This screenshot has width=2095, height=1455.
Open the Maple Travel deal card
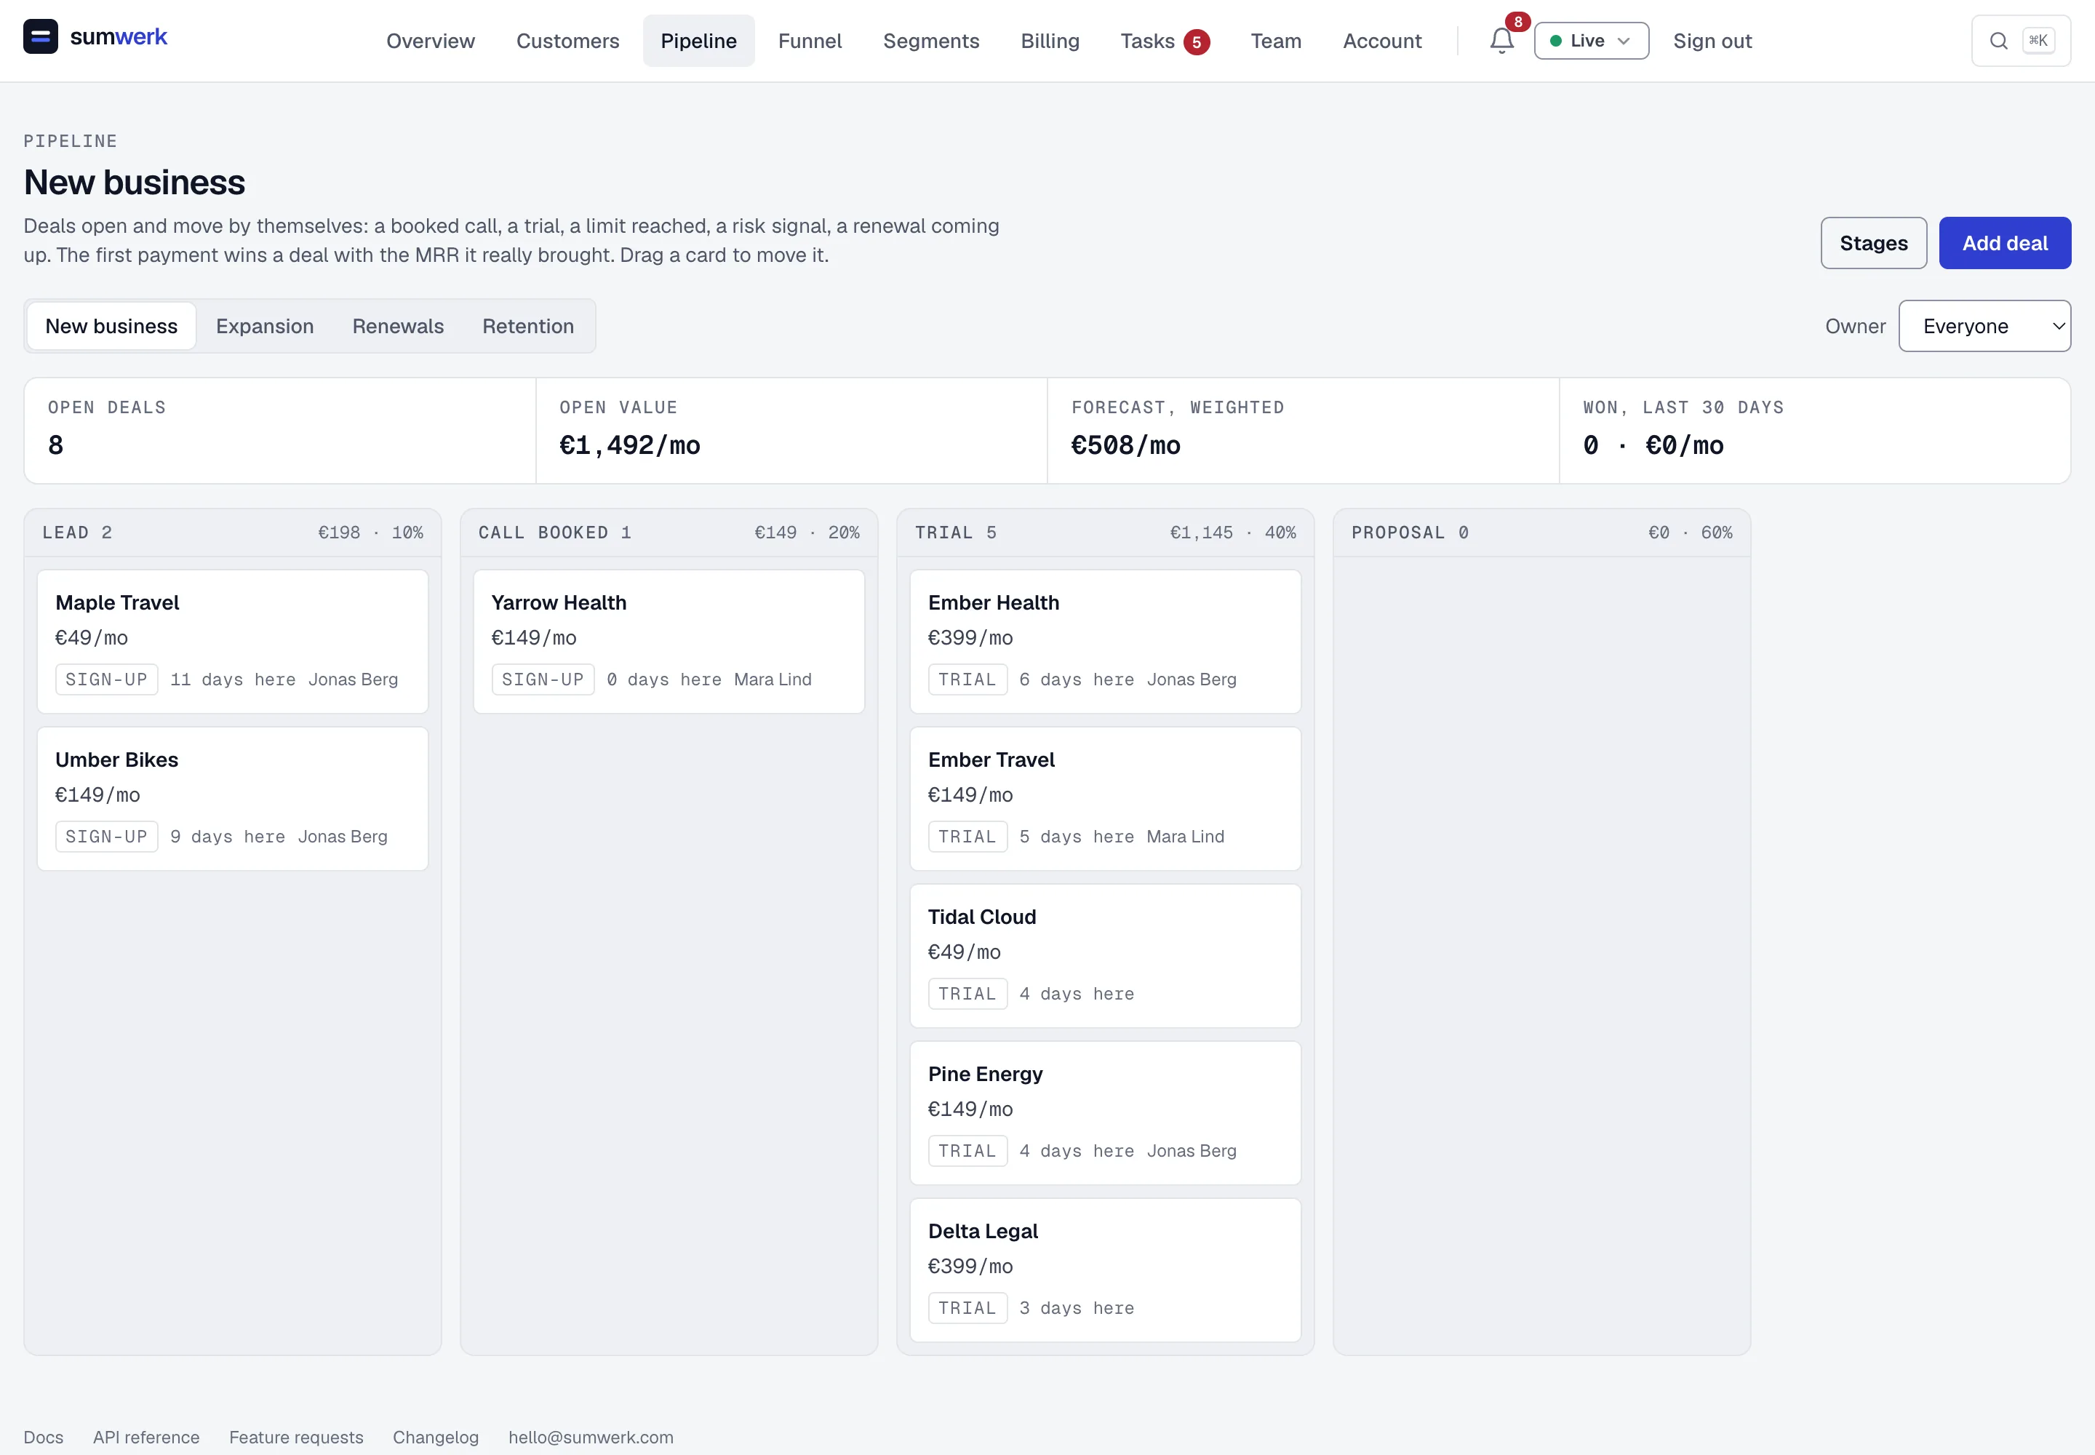[x=233, y=641]
